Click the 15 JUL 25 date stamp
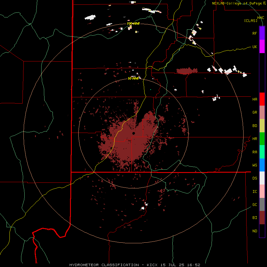This screenshot has height=267, width=267. pyautogui.click(x=172, y=265)
